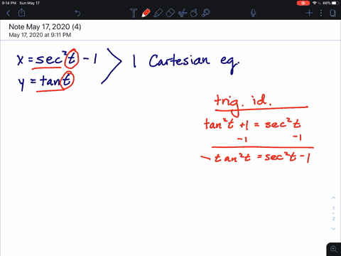Tap the status bar time 9:14 PM
Image resolution: width=341 pixels, height=256 pixels.
click(9, 3)
